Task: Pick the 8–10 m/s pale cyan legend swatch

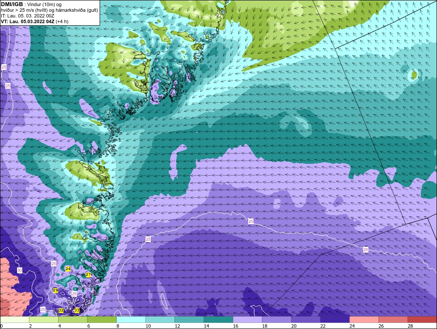Action: (131, 319)
